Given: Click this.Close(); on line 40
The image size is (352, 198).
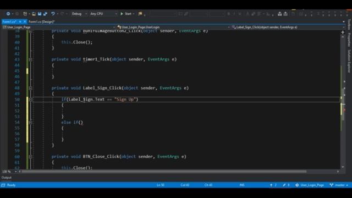Looking at the screenshot, I should 77,42.
